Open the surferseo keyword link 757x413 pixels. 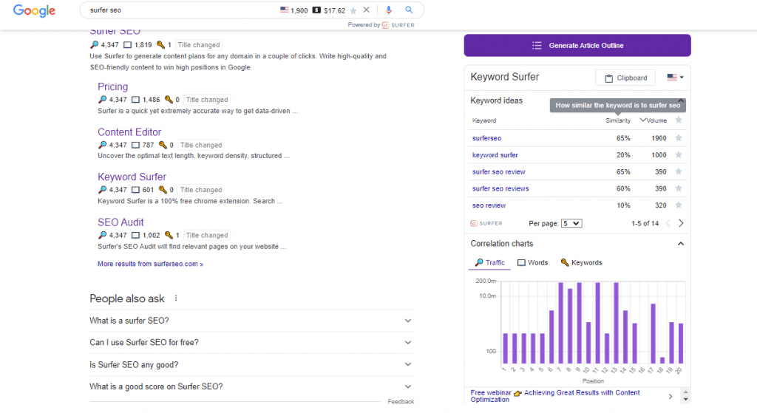486,138
